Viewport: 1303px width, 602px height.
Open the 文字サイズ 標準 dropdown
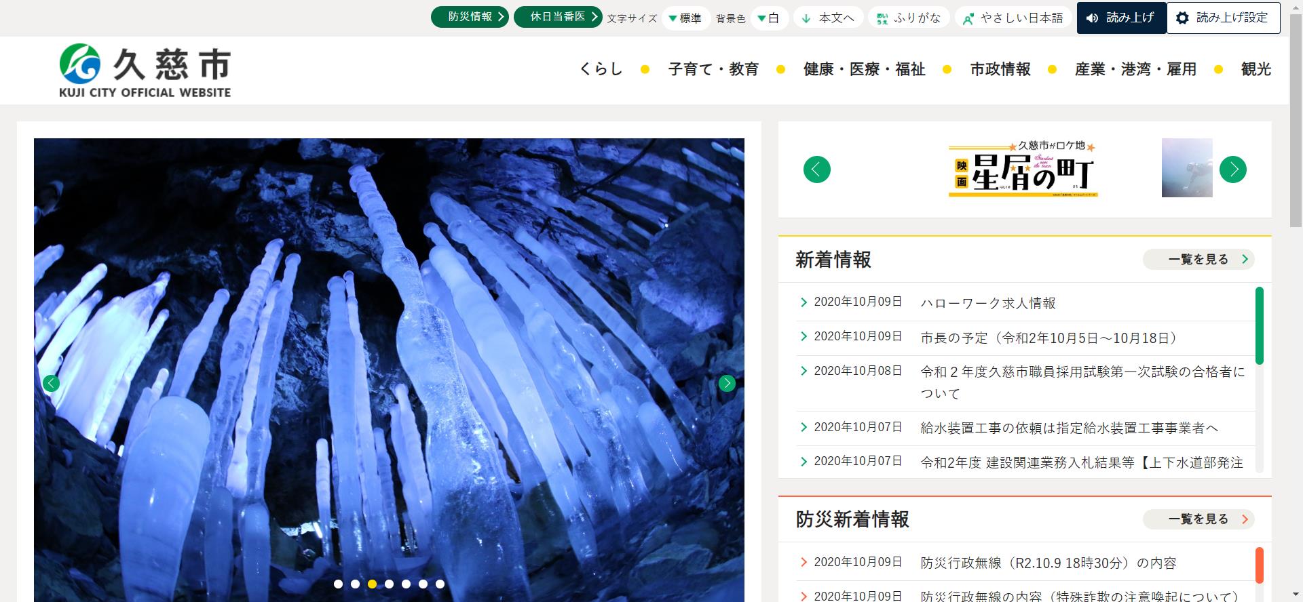click(x=685, y=18)
